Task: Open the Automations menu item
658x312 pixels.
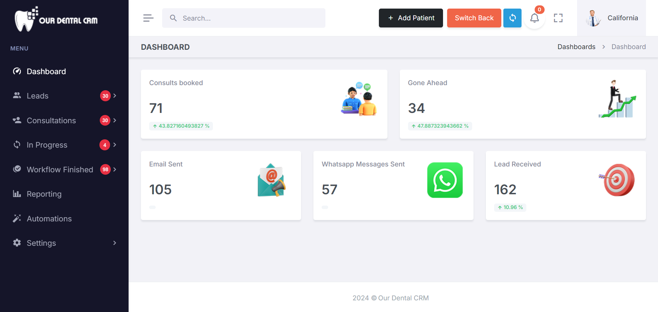Action: point(49,219)
